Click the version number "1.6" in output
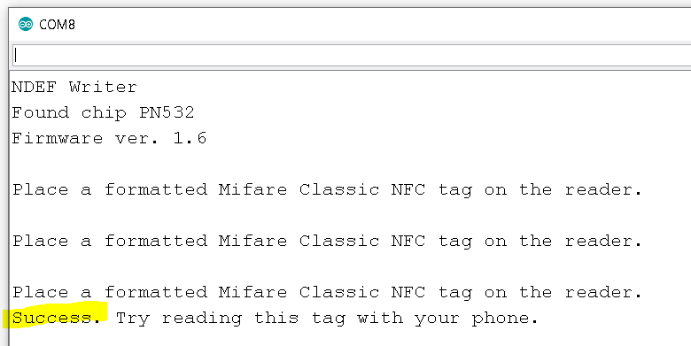 (190, 138)
